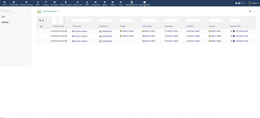Image resolution: width=260 pixels, height=118 pixels.
Task: Click the printer icon in top bar
Action: pos(239,3)
